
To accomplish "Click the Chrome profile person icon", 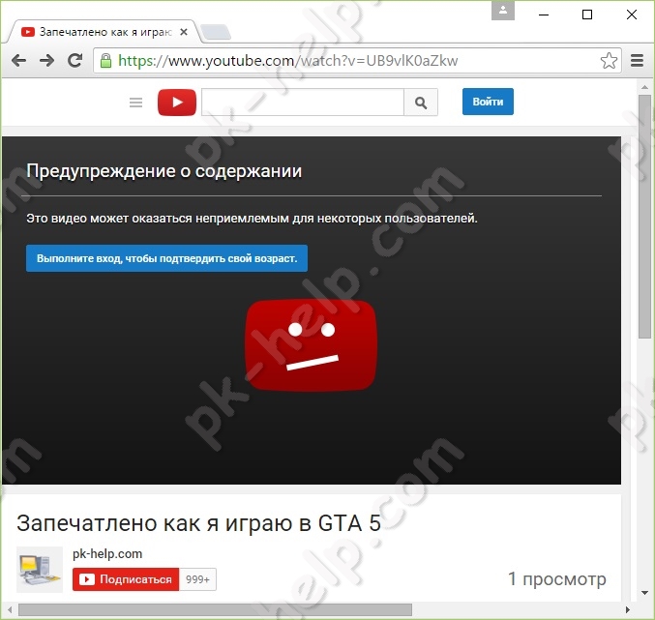I will [503, 10].
